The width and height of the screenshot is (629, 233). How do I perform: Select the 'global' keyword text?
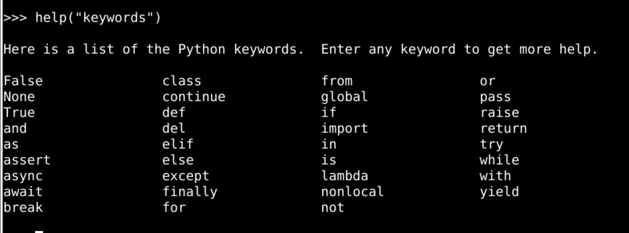pyautogui.click(x=344, y=97)
